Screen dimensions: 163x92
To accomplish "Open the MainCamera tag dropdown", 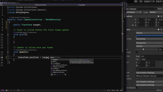I will pos(134,12).
